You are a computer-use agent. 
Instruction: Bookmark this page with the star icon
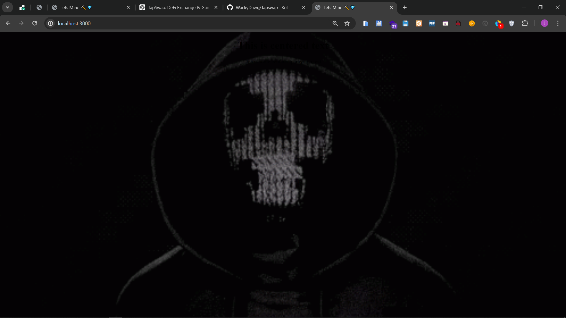(x=347, y=23)
